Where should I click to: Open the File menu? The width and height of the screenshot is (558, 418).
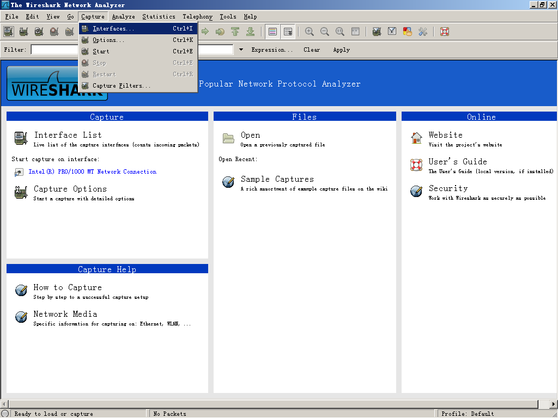click(x=12, y=16)
